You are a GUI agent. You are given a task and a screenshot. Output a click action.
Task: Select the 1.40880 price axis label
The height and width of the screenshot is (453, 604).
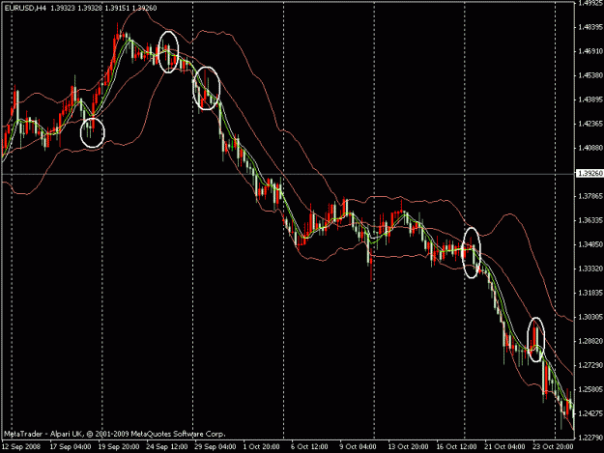point(590,148)
